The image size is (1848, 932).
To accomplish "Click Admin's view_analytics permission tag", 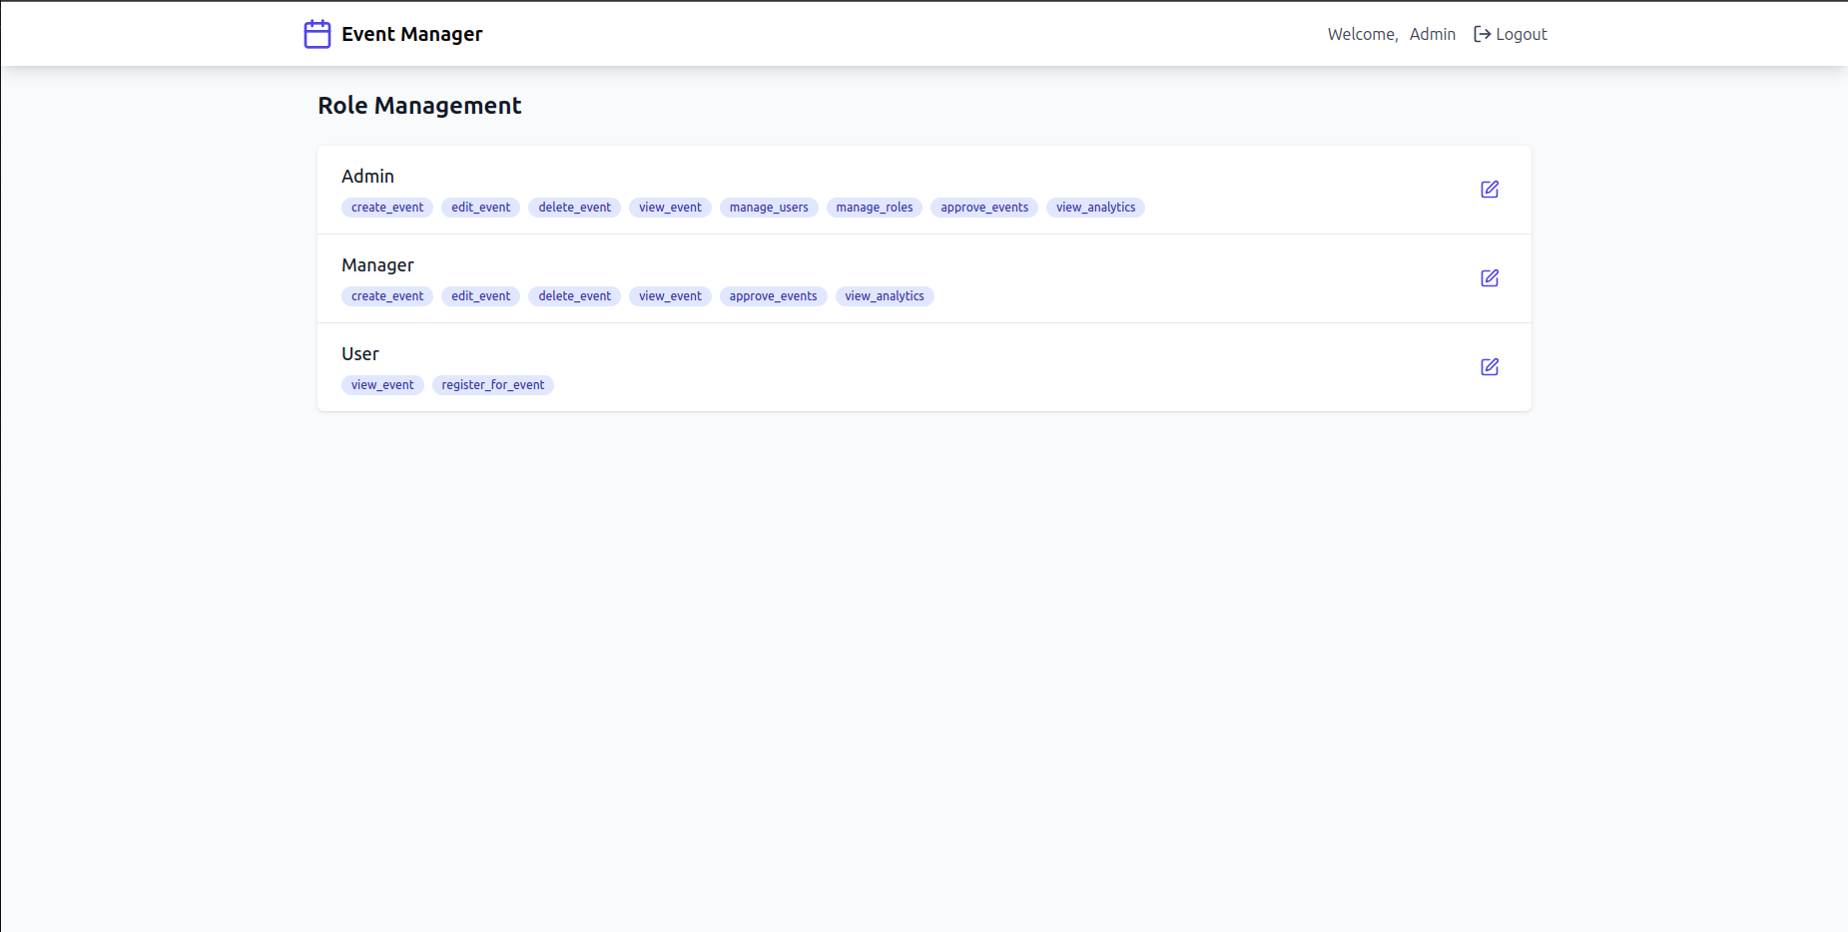I will tap(1095, 208).
